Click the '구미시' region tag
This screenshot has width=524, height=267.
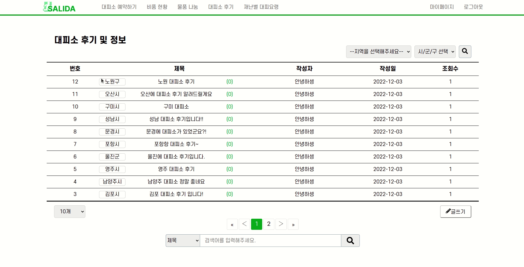click(112, 107)
